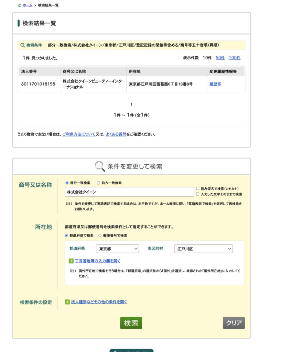The height and width of the screenshot is (352, 281).
Task: Open the 市区町村 dropdown showing 江戸川区
Action: pyautogui.click(x=203, y=249)
